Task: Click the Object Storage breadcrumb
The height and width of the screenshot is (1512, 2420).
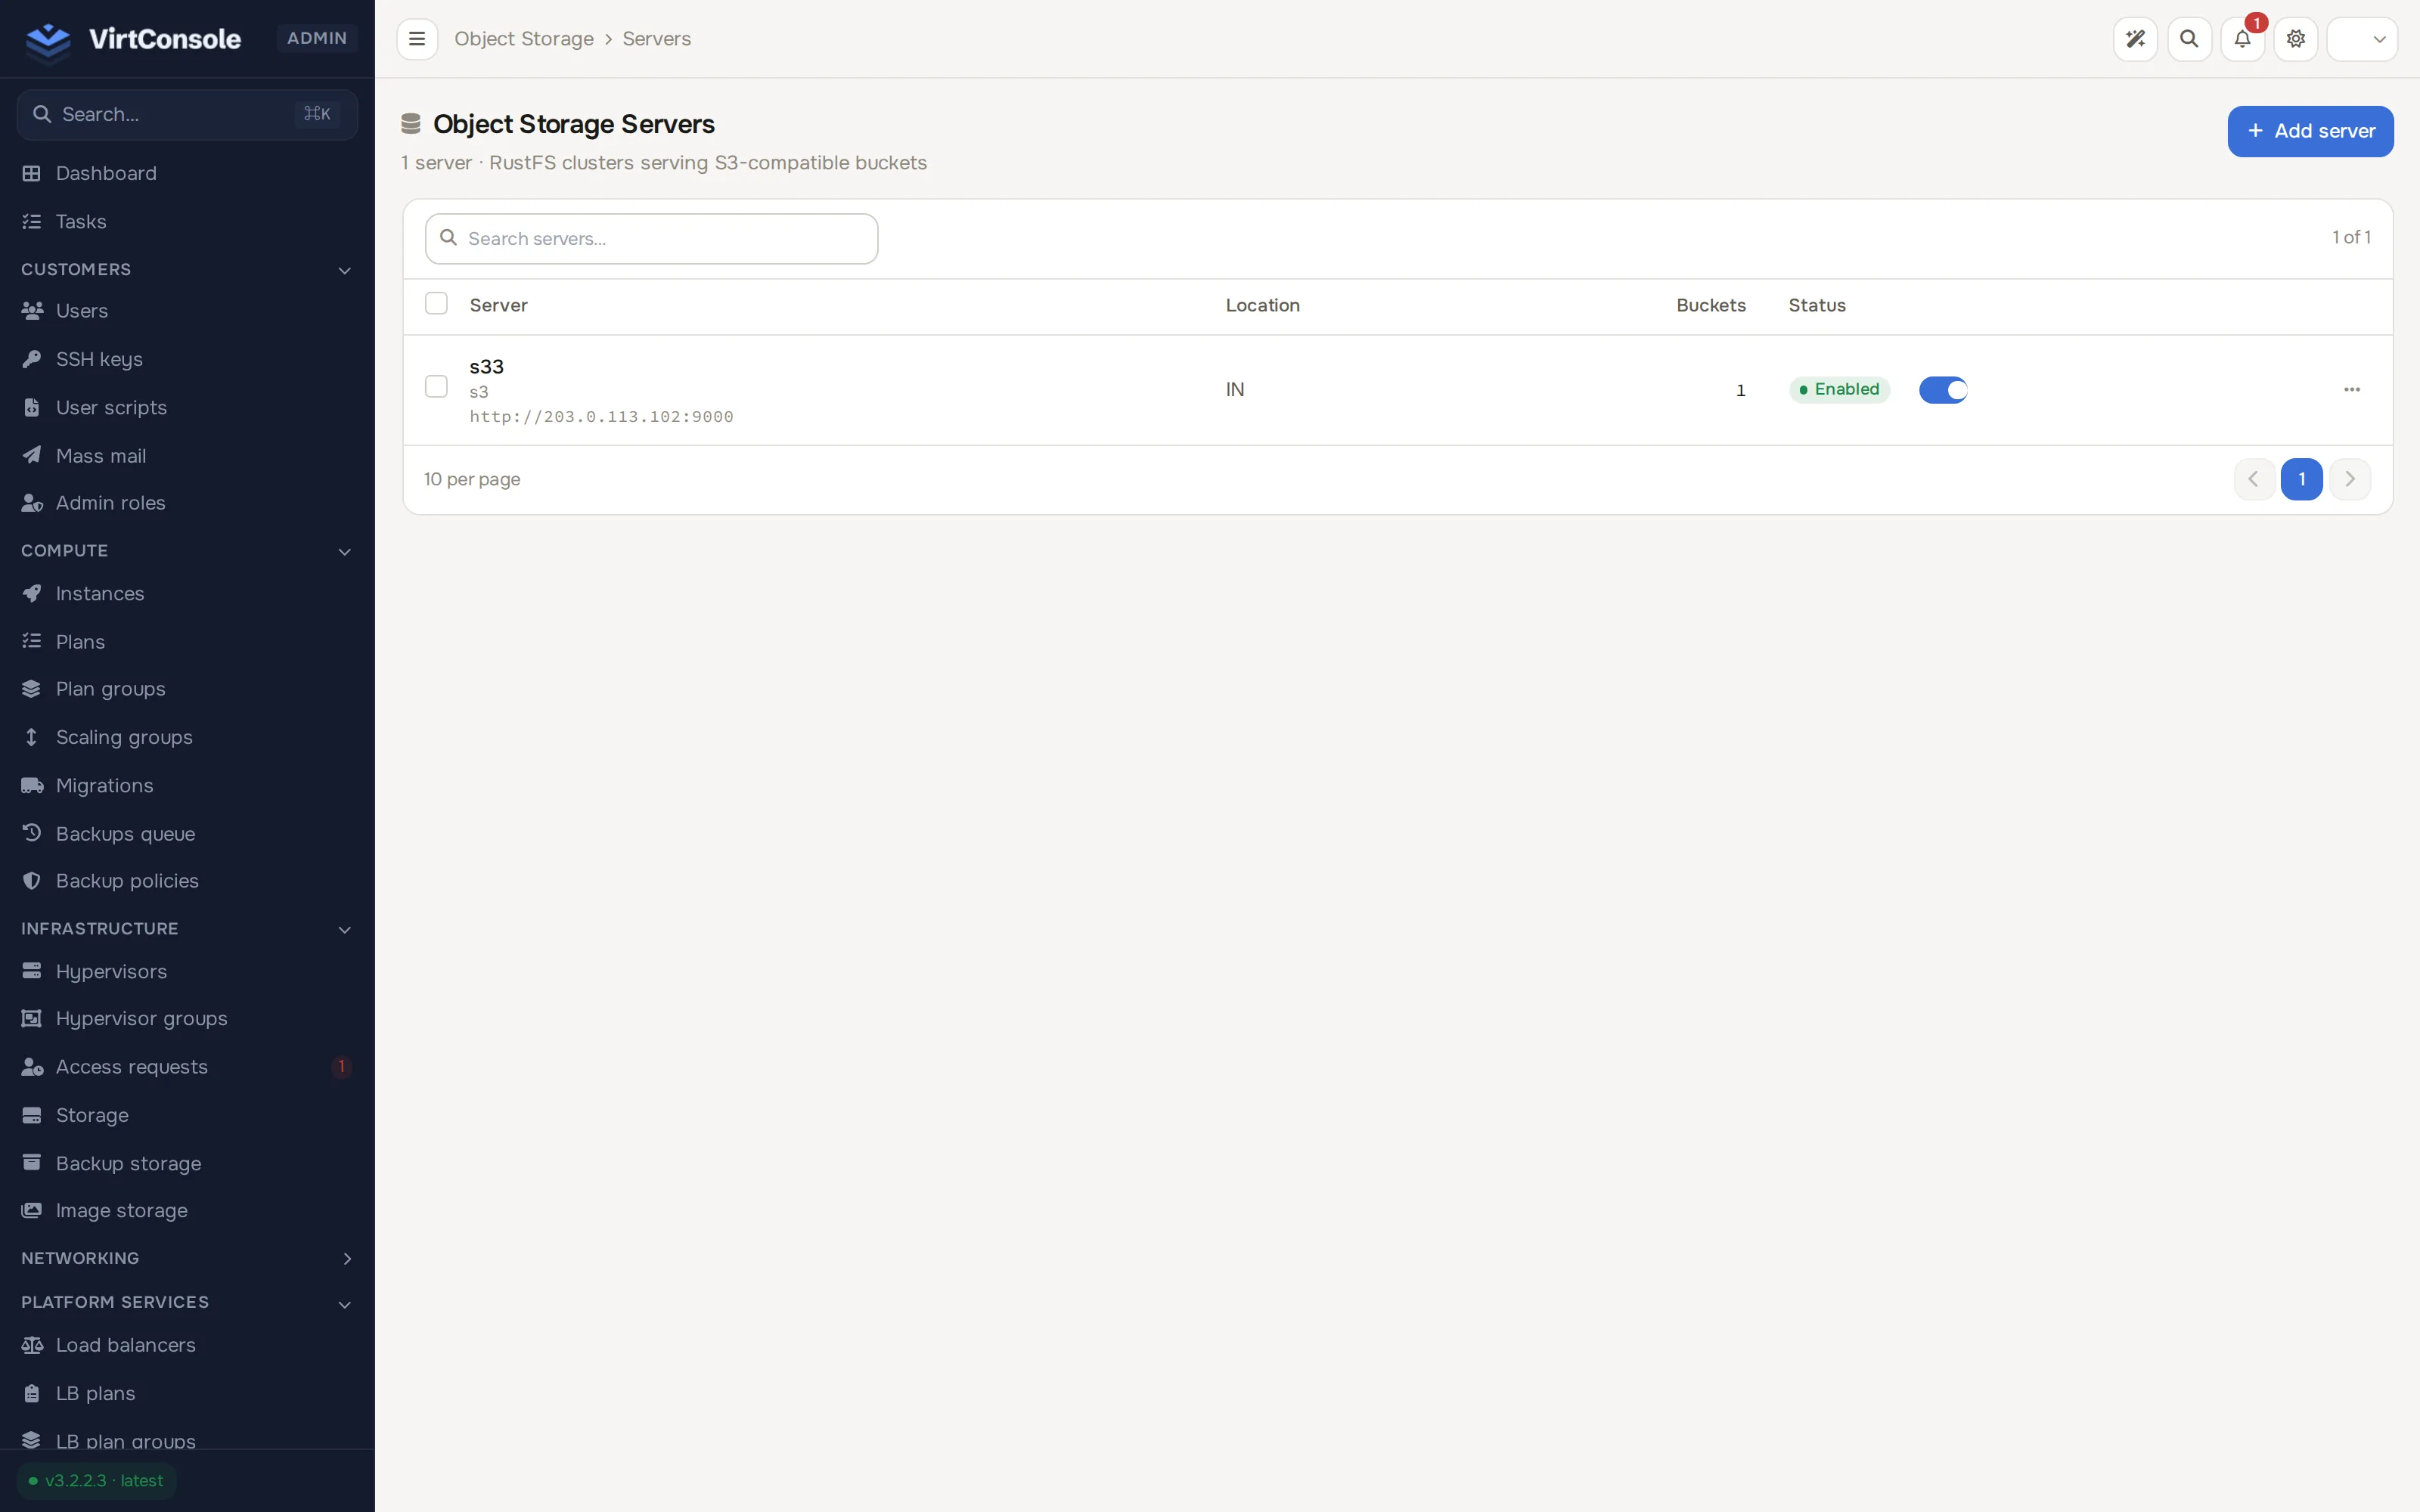Action: pyautogui.click(x=524, y=39)
